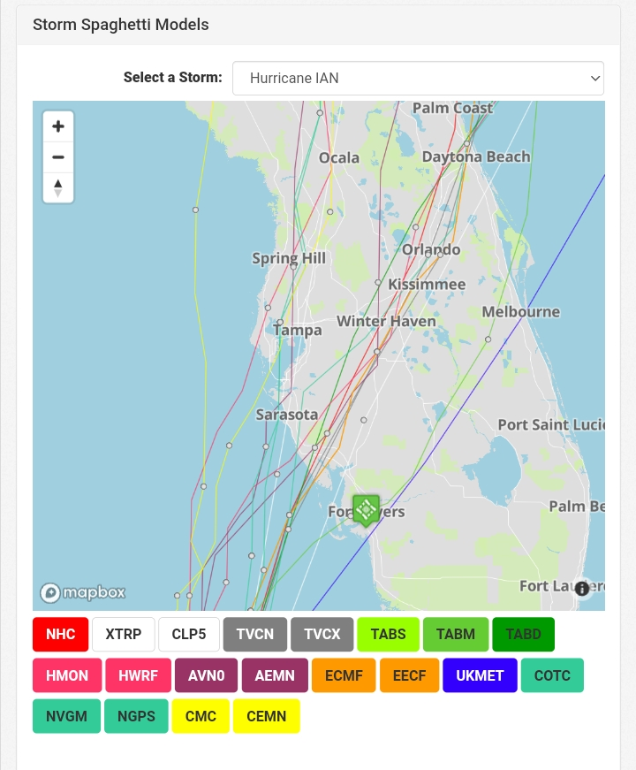Show or hide UKMET model
This screenshot has height=770, width=636.
tap(480, 675)
